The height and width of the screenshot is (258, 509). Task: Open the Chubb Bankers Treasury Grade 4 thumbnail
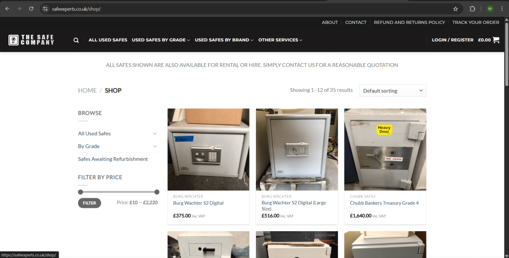tap(385, 149)
